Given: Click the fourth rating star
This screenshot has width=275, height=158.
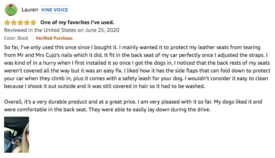Looking at the screenshot, I should click(x=27, y=23).
